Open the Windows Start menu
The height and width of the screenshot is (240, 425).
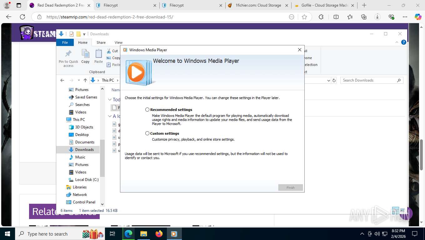point(7,234)
